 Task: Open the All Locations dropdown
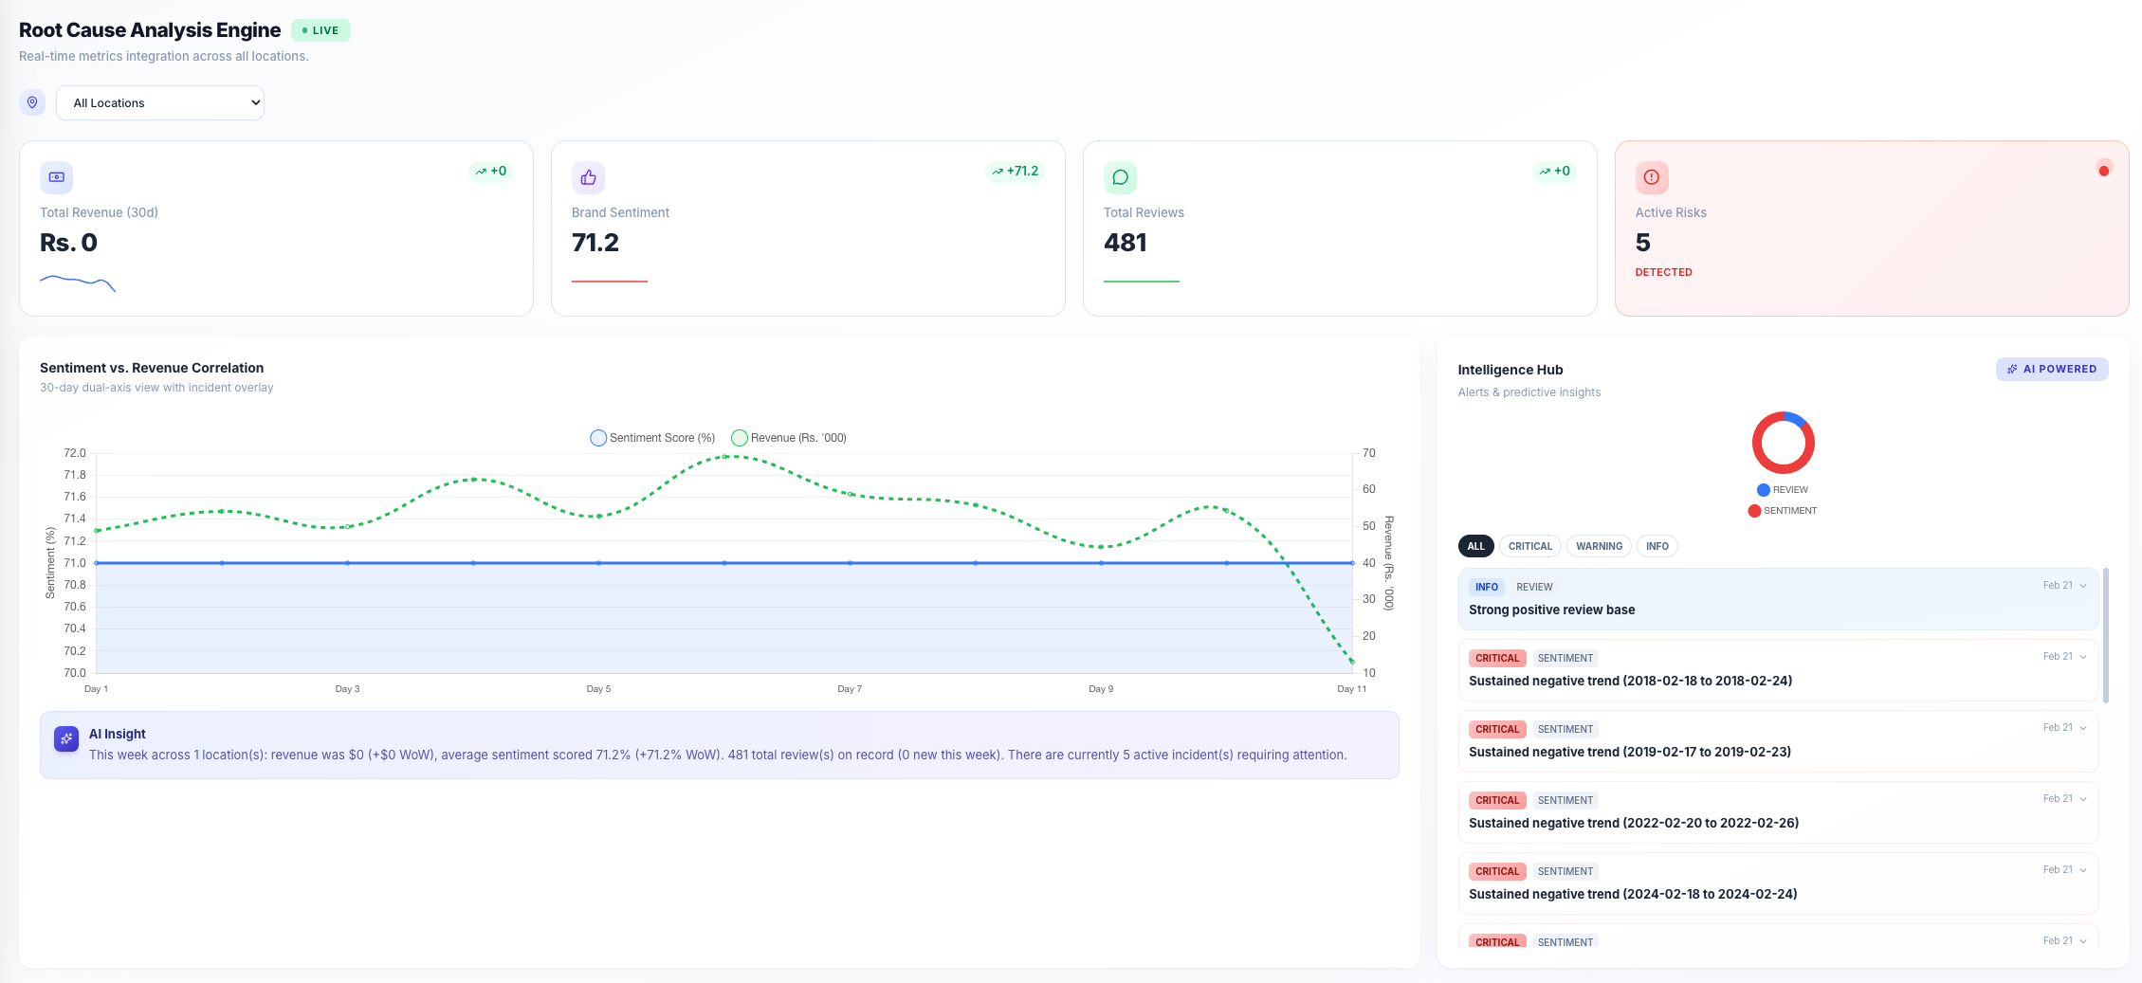[159, 102]
